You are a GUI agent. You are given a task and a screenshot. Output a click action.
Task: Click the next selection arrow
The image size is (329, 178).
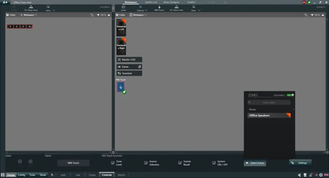(30, 162)
